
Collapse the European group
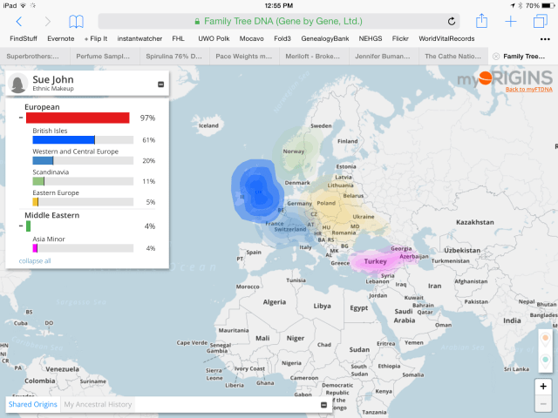pos(21,118)
